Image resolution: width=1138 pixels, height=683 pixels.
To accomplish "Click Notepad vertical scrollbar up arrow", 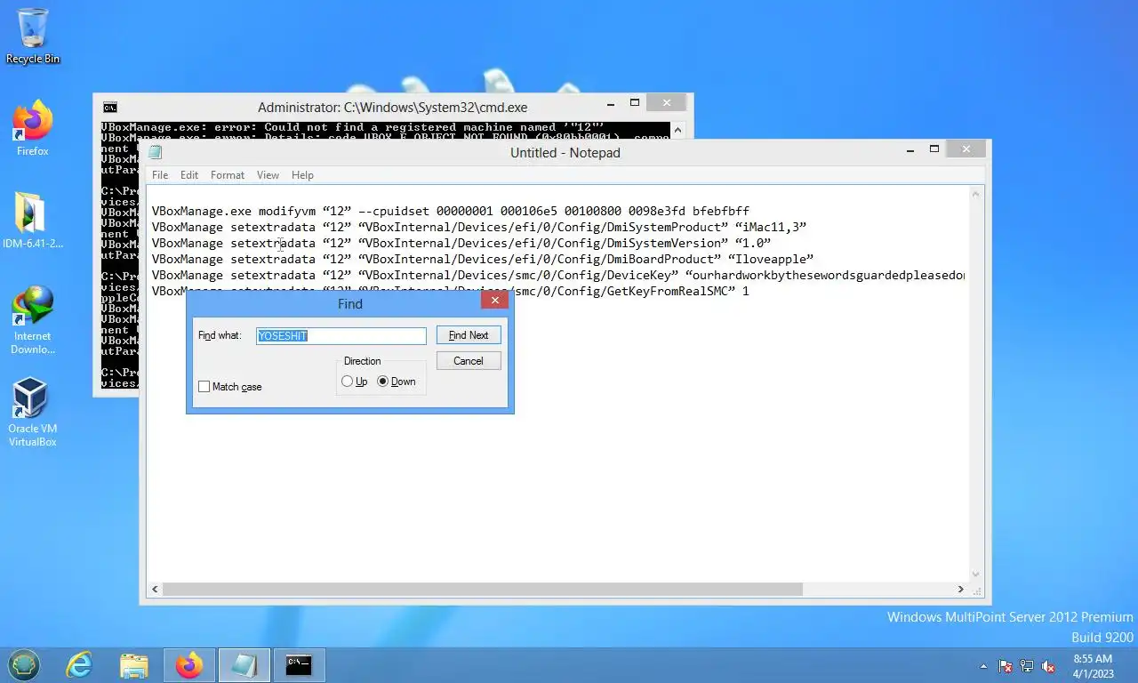I will click(975, 193).
